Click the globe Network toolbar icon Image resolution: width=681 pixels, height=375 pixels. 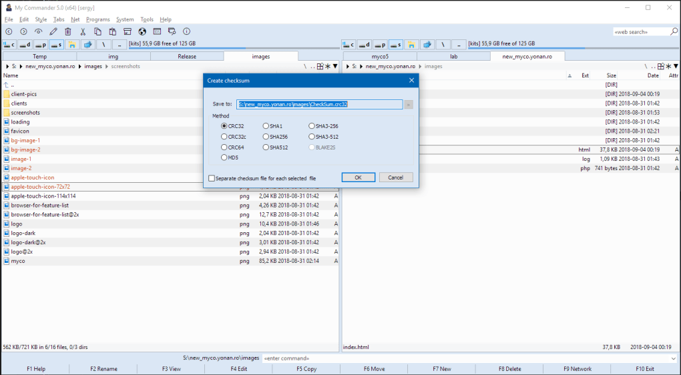click(142, 31)
